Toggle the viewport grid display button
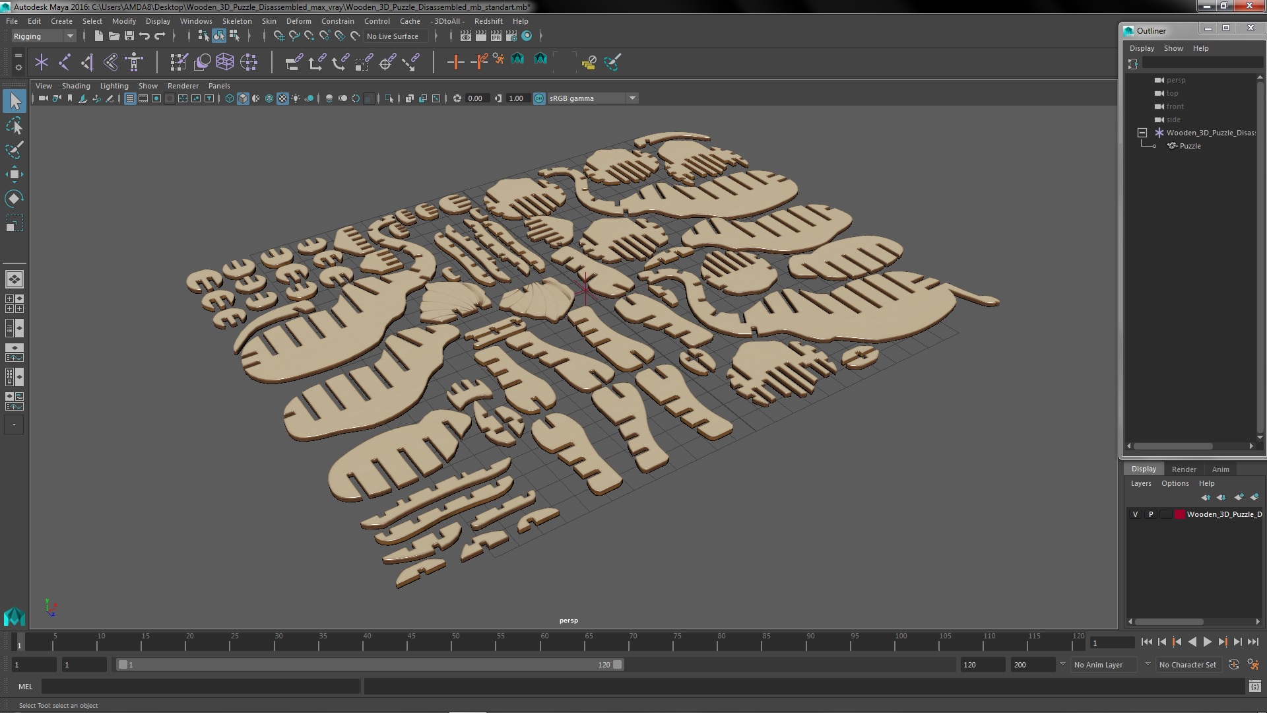 (130, 98)
